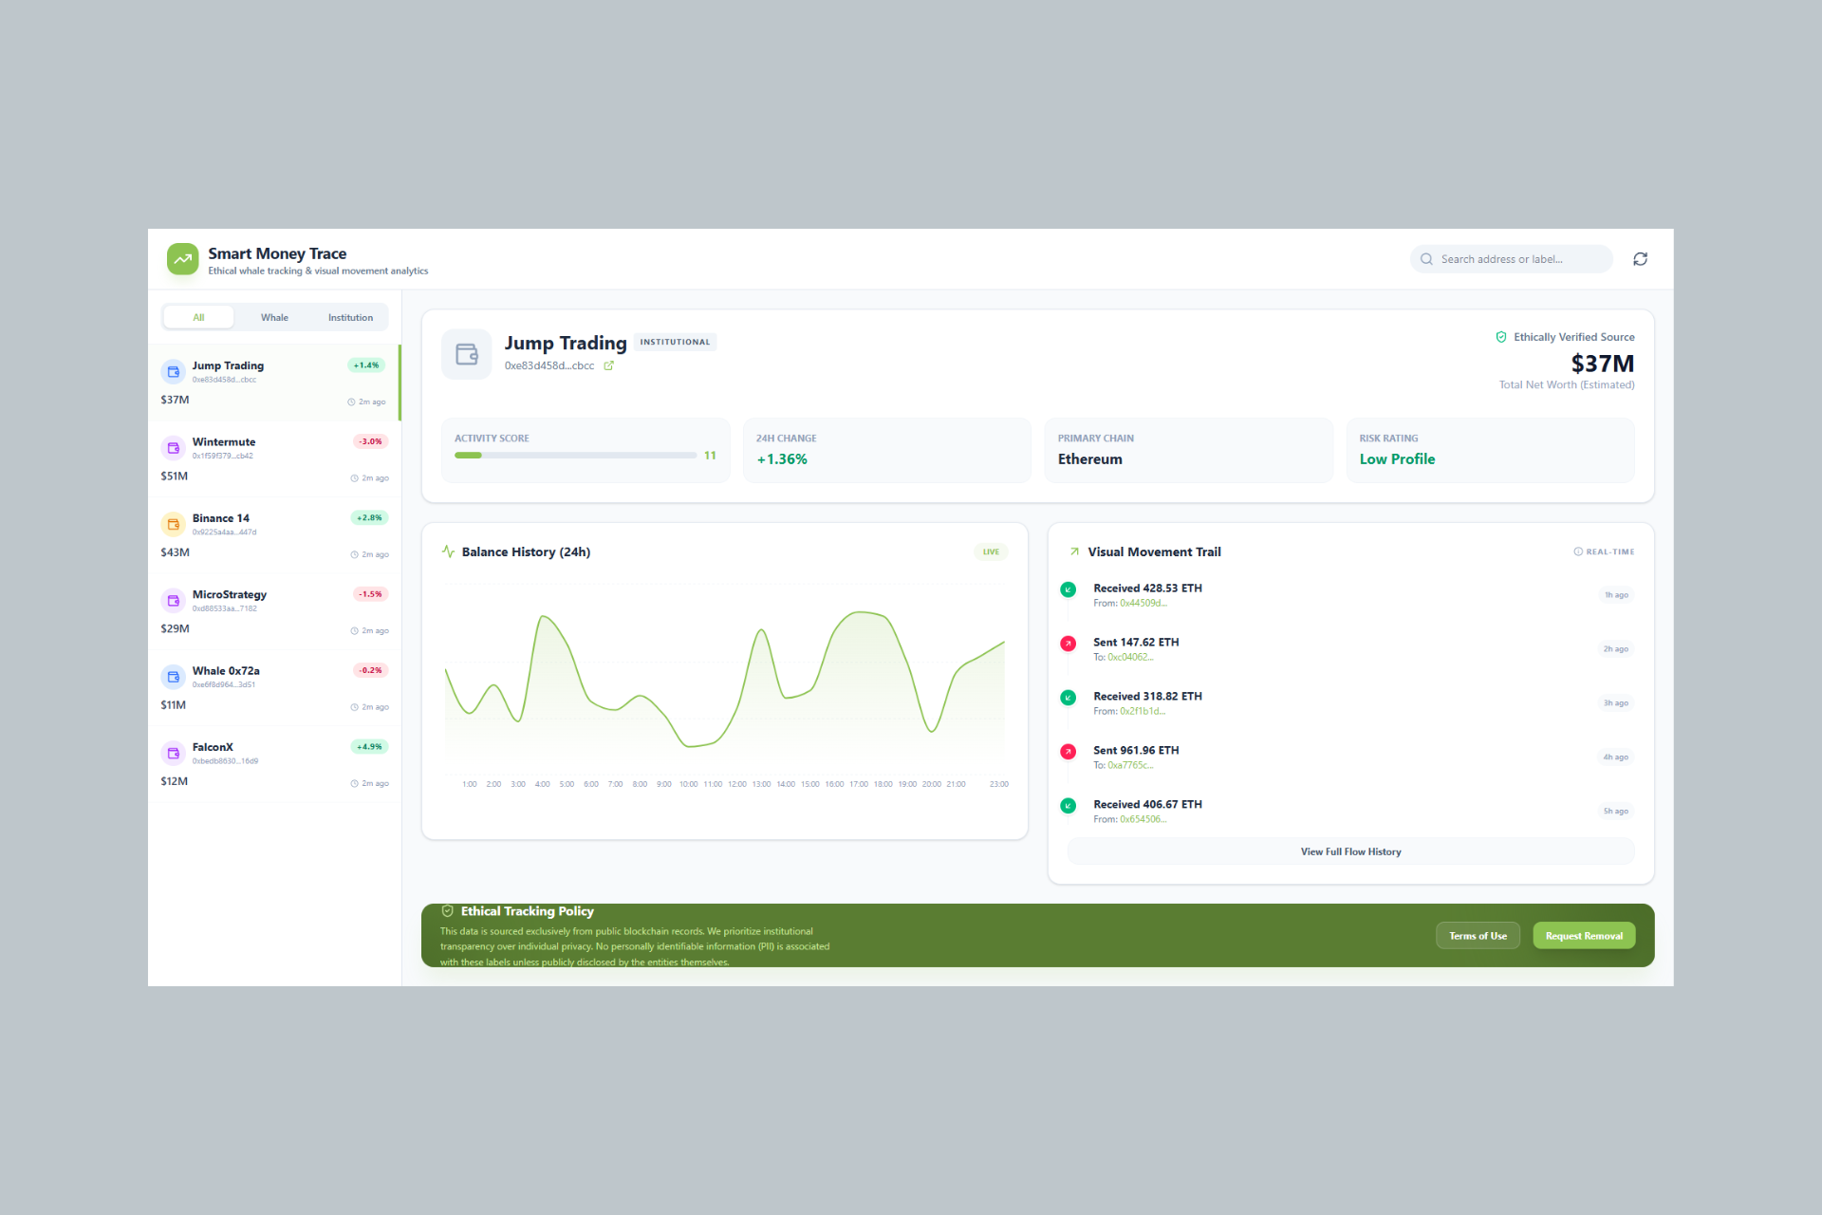Open the Terms of Use
The width and height of the screenshot is (1822, 1215).
tap(1478, 935)
